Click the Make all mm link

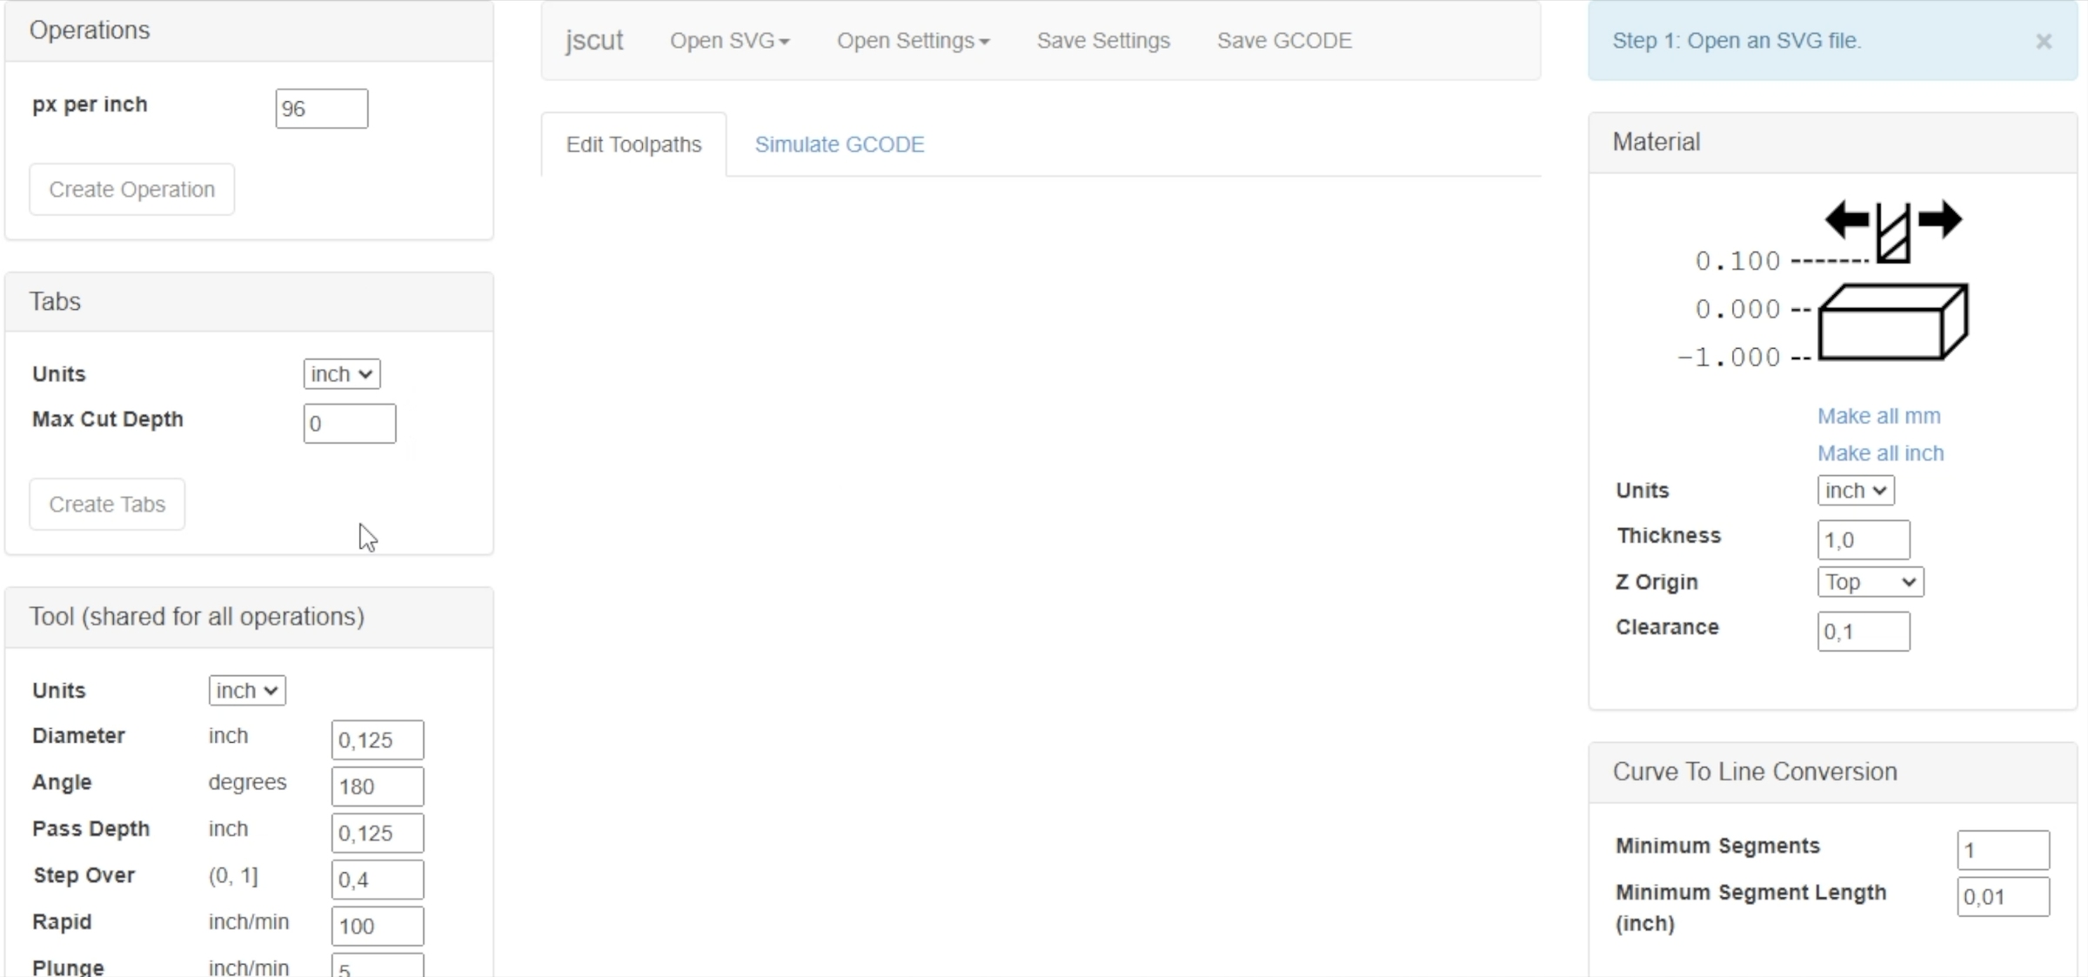1878,416
